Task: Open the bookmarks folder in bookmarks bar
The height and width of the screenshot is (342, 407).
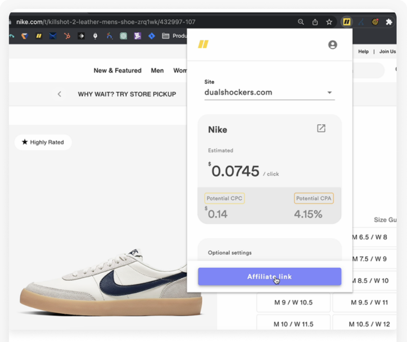Action: 166,36
